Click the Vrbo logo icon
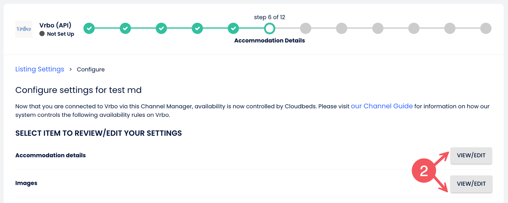 [x=24, y=29]
